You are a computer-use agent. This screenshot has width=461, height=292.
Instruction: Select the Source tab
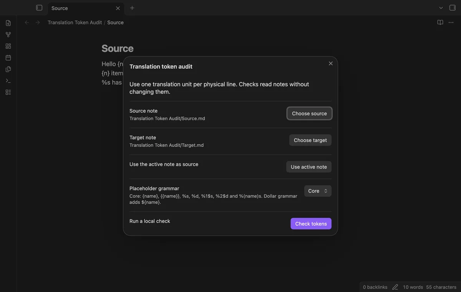point(85,8)
